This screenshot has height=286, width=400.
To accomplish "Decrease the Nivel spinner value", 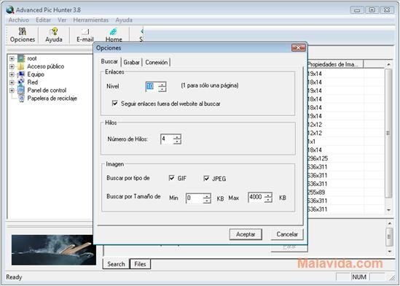I will tap(162, 89).
